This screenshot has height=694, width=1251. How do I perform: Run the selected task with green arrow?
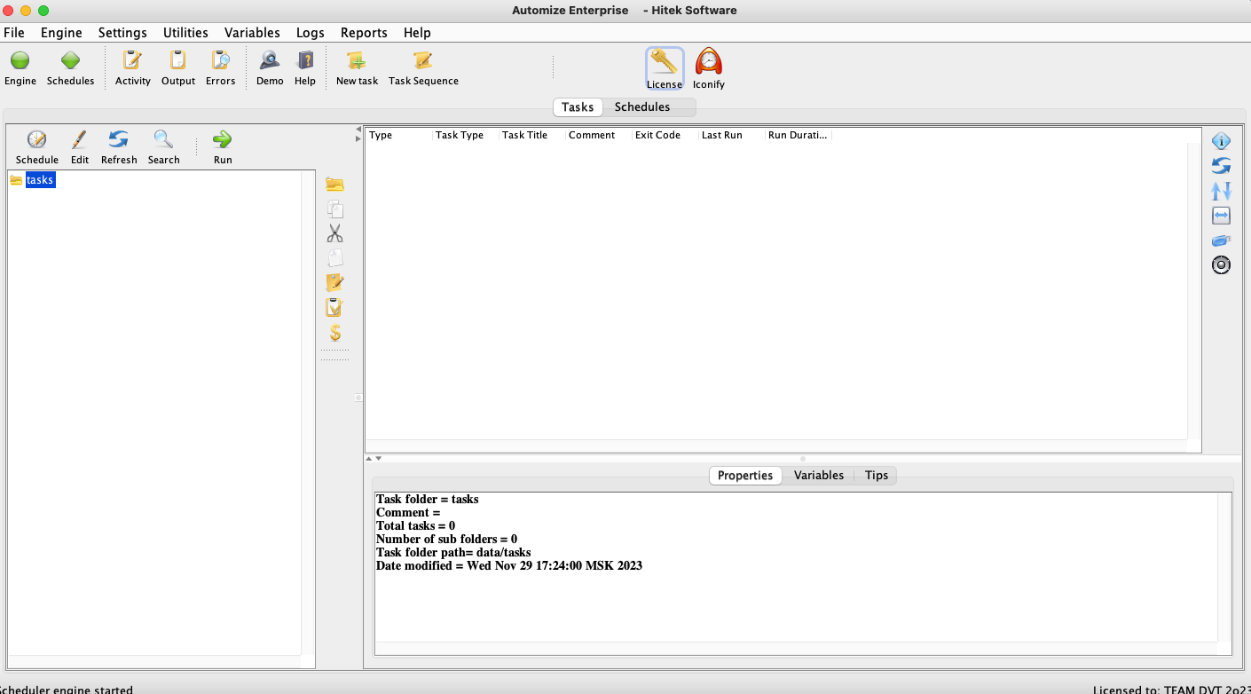pos(223,140)
